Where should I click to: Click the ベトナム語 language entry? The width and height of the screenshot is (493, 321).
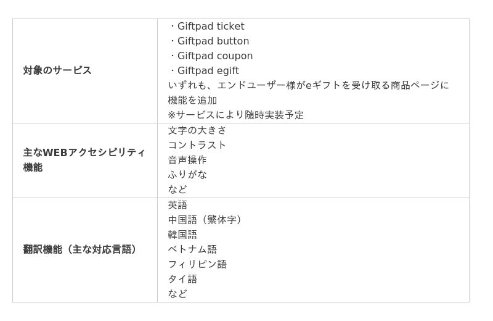pos(192,249)
